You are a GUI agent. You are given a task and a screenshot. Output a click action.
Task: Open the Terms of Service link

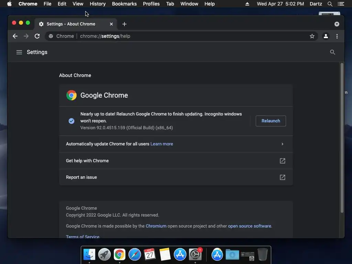pos(82,236)
